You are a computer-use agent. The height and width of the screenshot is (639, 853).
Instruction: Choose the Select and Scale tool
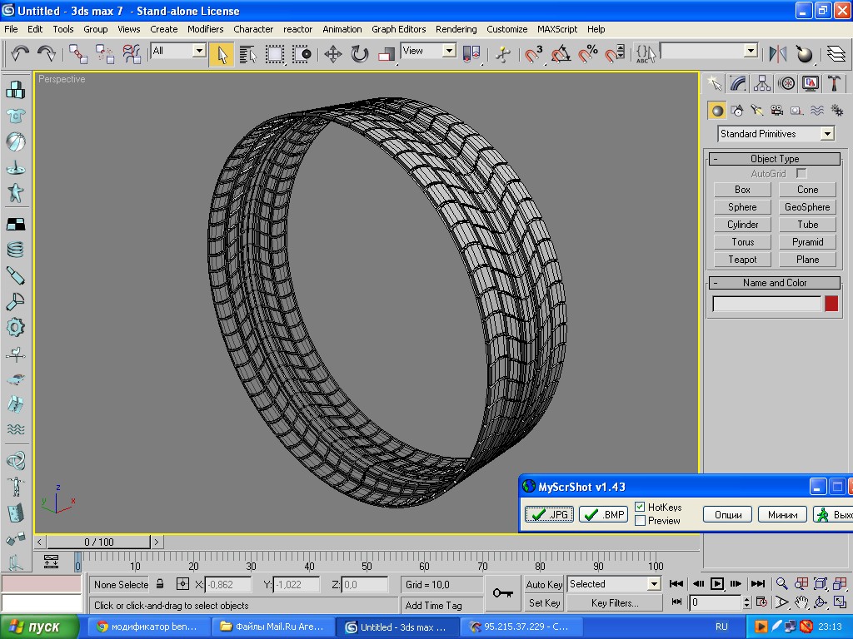(x=386, y=54)
